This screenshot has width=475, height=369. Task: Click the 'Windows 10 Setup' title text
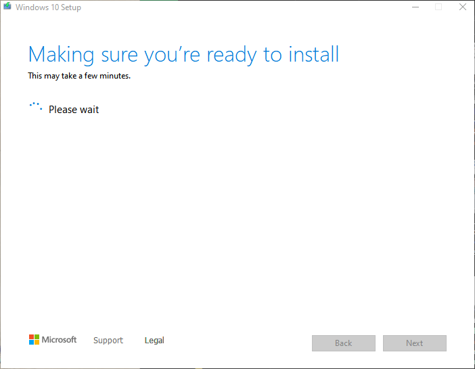point(48,7)
